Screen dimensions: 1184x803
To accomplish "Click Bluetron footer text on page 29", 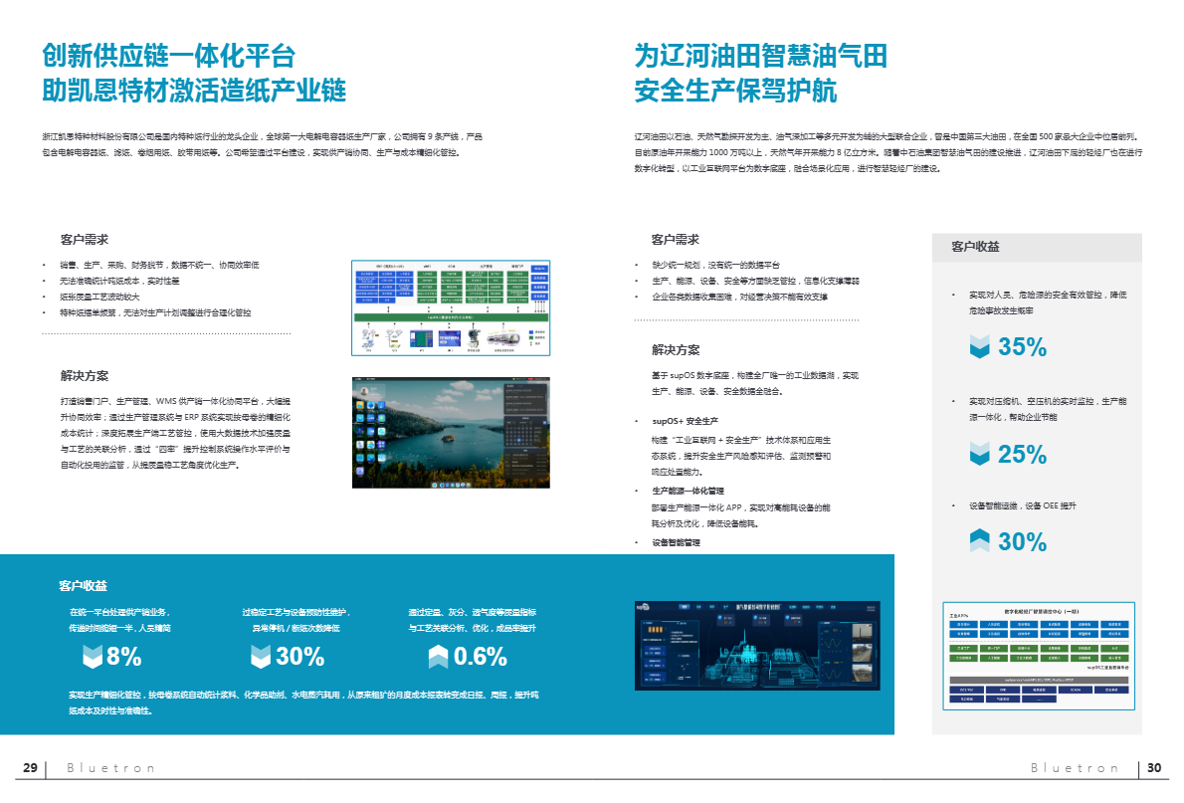I will pyautogui.click(x=111, y=767).
